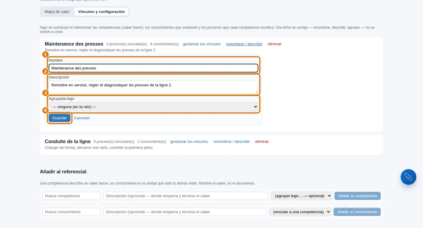Image resolution: width=423 pixels, height=228 pixels.
Task: Click eliminar for Maintenance des presses
Action: click(x=275, y=44)
